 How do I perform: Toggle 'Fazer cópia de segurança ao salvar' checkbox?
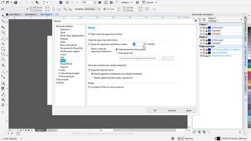89,34
